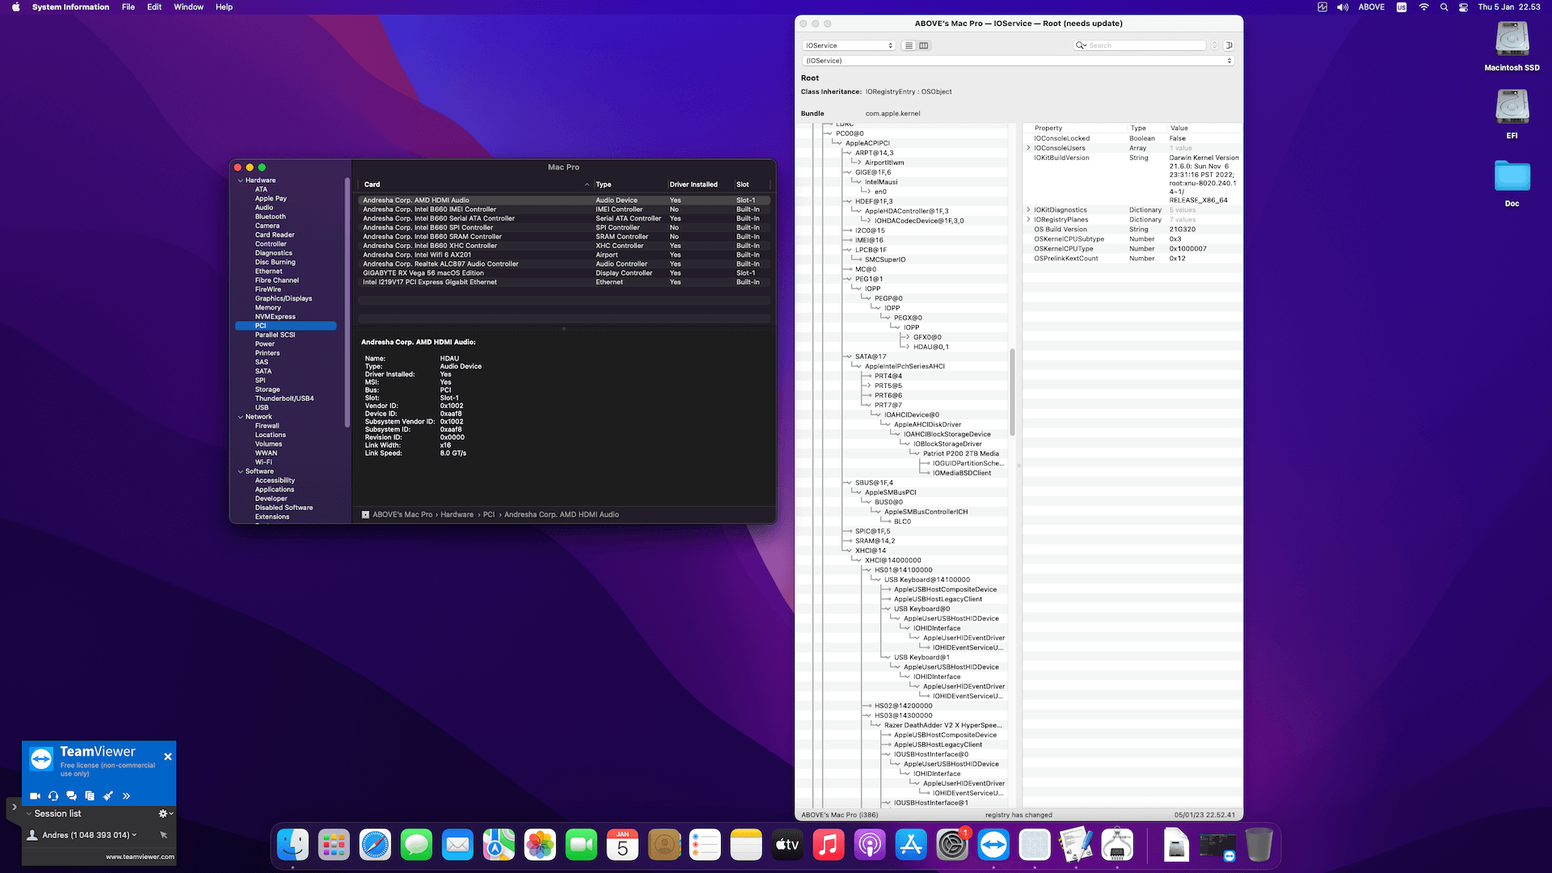Viewport: 1552px width, 873px height.
Task: Open www.teamviewer.com link
Action: (140, 857)
